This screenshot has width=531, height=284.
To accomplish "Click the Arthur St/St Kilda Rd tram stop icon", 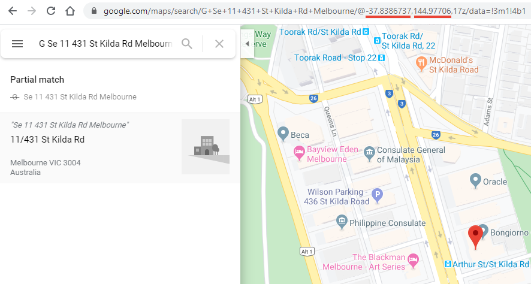I will point(448,264).
